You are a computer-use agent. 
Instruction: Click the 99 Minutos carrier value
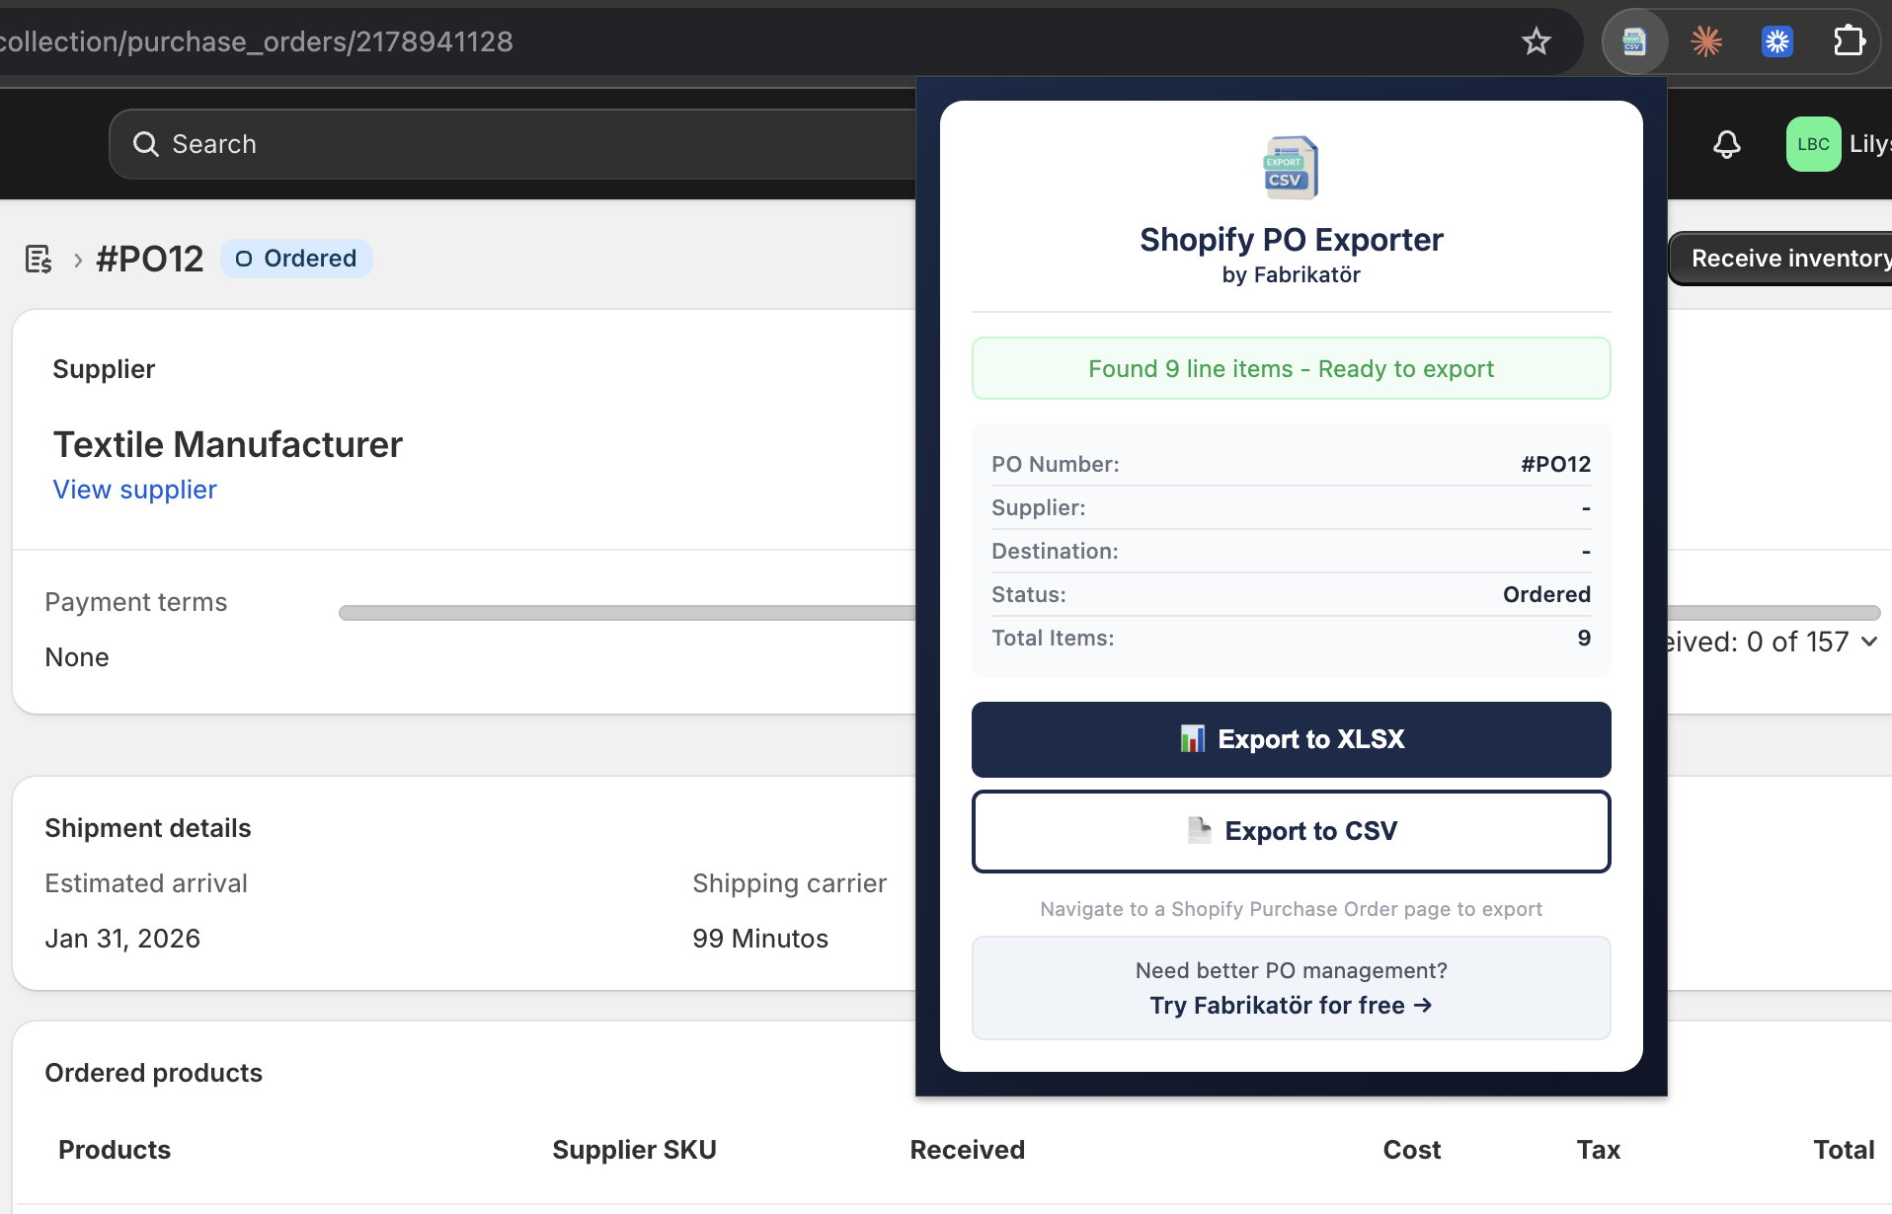[760, 939]
